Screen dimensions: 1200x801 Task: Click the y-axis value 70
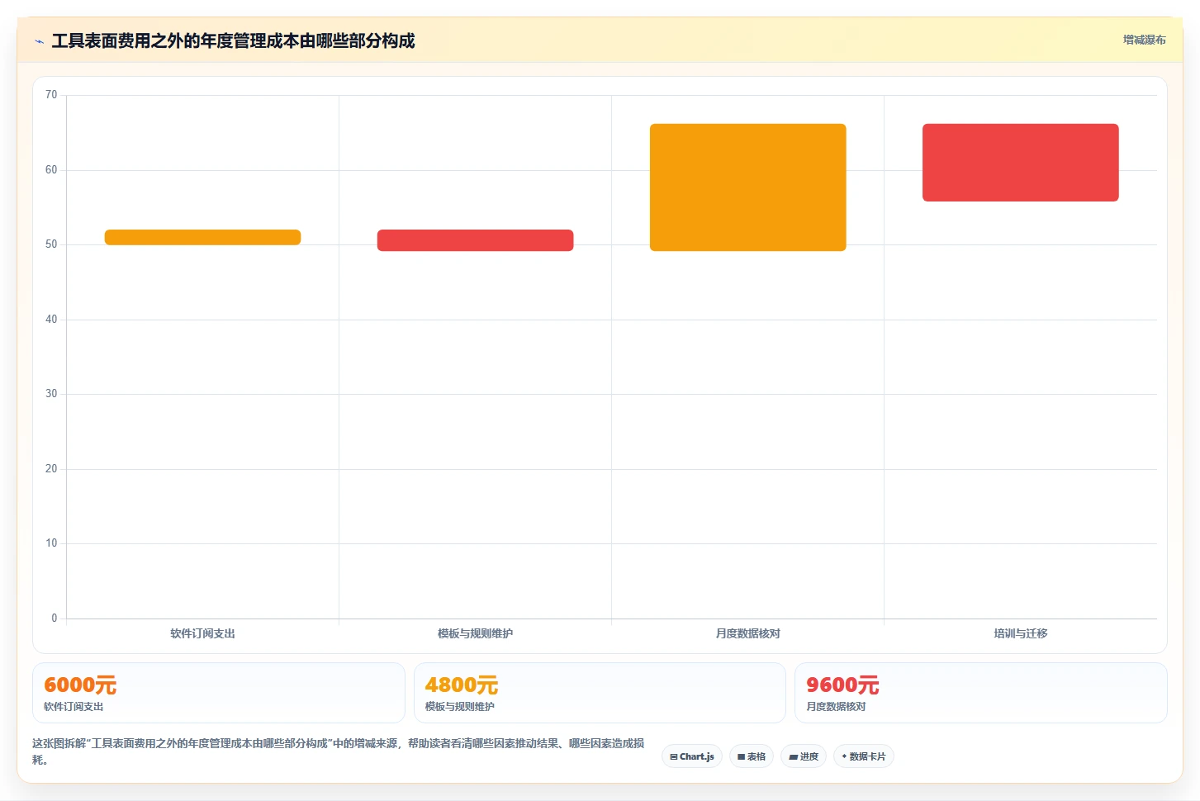pos(51,95)
